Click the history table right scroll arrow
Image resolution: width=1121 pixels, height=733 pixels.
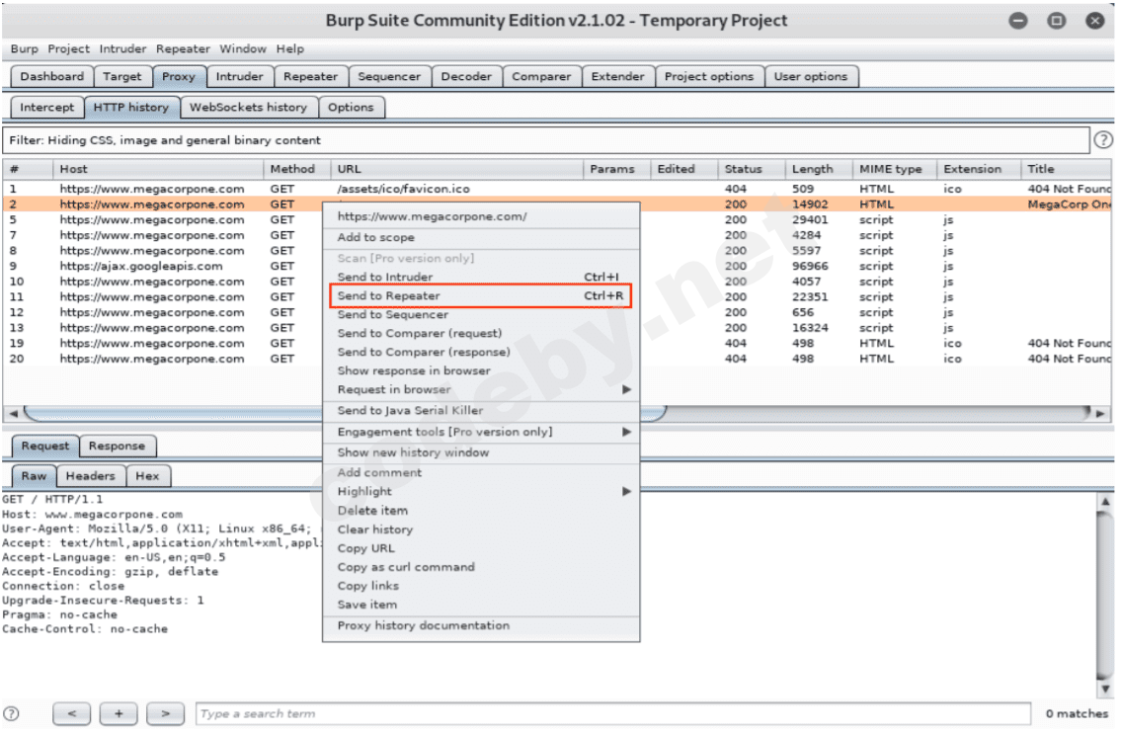point(1101,413)
